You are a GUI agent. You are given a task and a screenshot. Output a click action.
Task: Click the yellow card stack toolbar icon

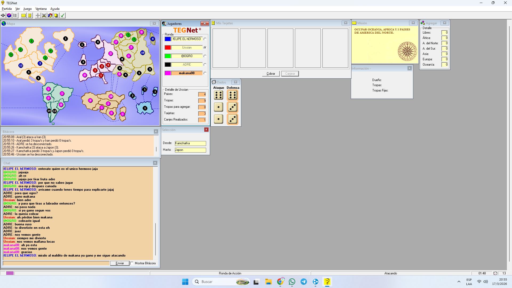(x=56, y=15)
